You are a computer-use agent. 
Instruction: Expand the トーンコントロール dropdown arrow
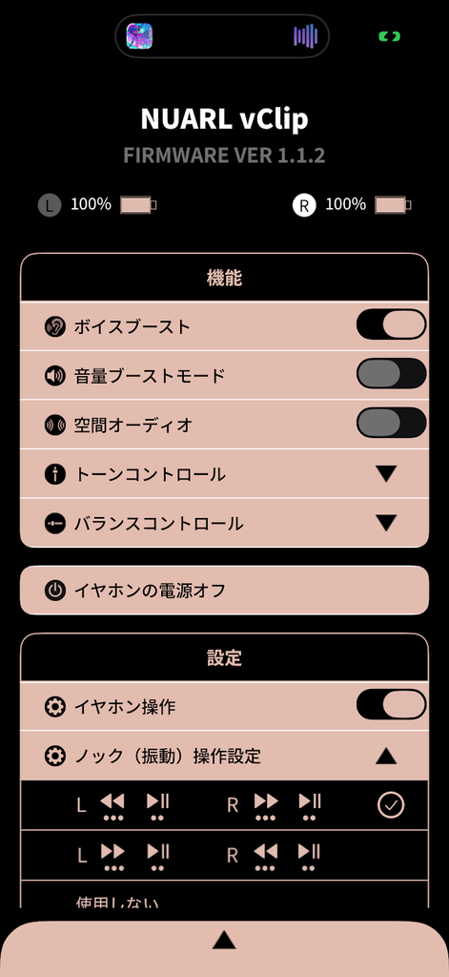click(386, 474)
